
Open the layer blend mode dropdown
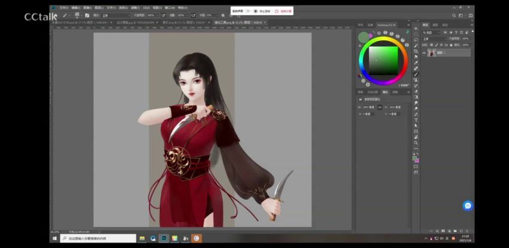(434, 38)
